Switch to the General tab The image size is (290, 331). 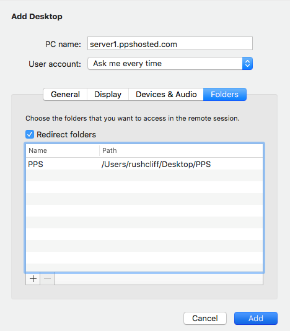point(65,95)
